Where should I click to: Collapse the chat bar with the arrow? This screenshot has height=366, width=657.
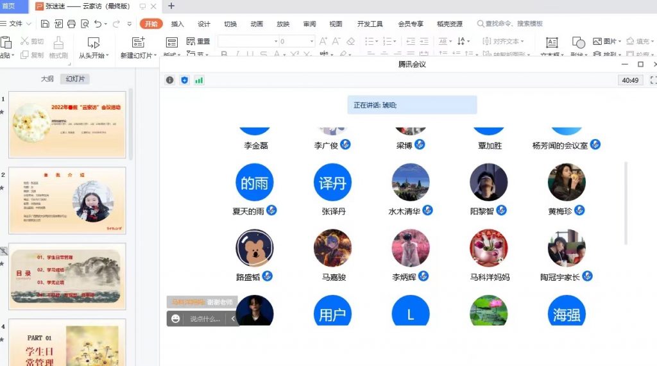233,319
